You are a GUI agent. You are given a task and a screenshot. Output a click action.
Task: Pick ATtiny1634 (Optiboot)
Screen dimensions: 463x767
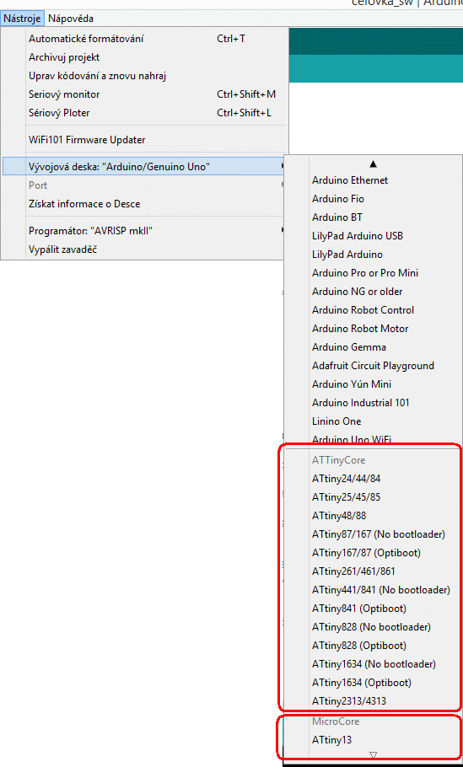point(373,684)
